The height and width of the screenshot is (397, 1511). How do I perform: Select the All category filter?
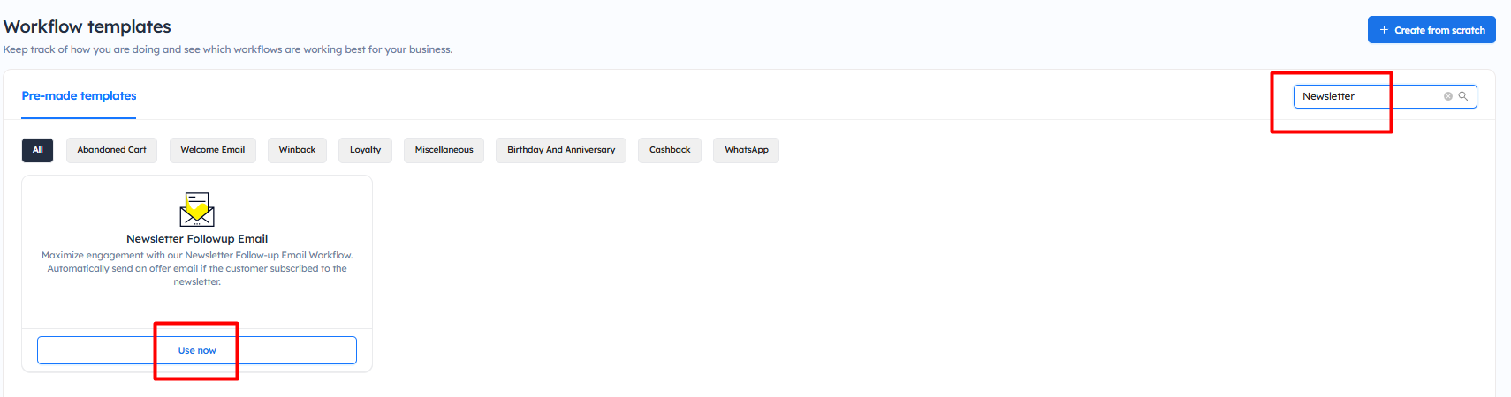[37, 150]
